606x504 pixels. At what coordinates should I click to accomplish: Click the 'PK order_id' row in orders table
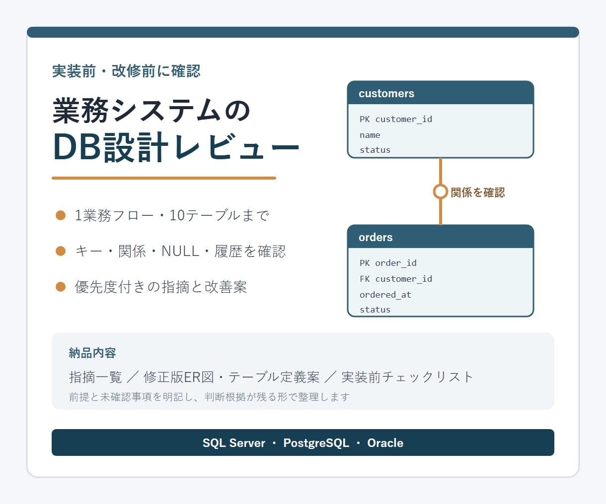388,263
